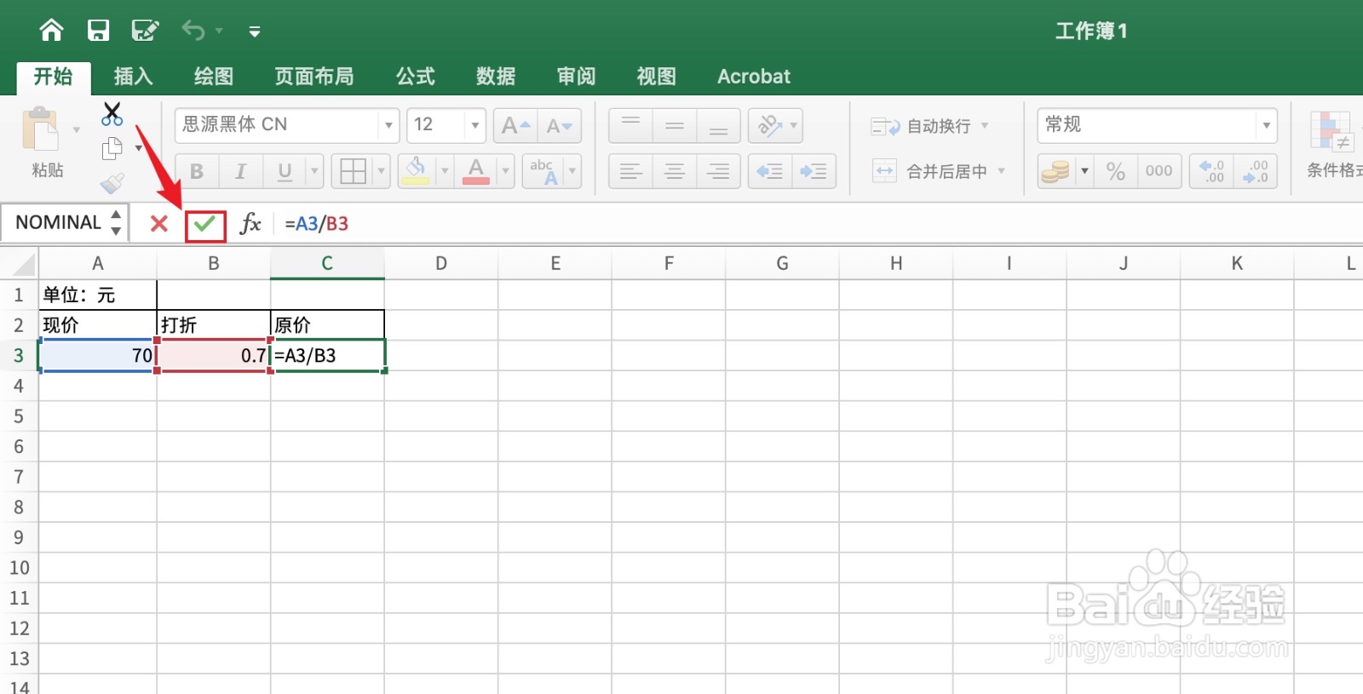
Task: Switch to 页面布局 tab
Action: click(313, 77)
